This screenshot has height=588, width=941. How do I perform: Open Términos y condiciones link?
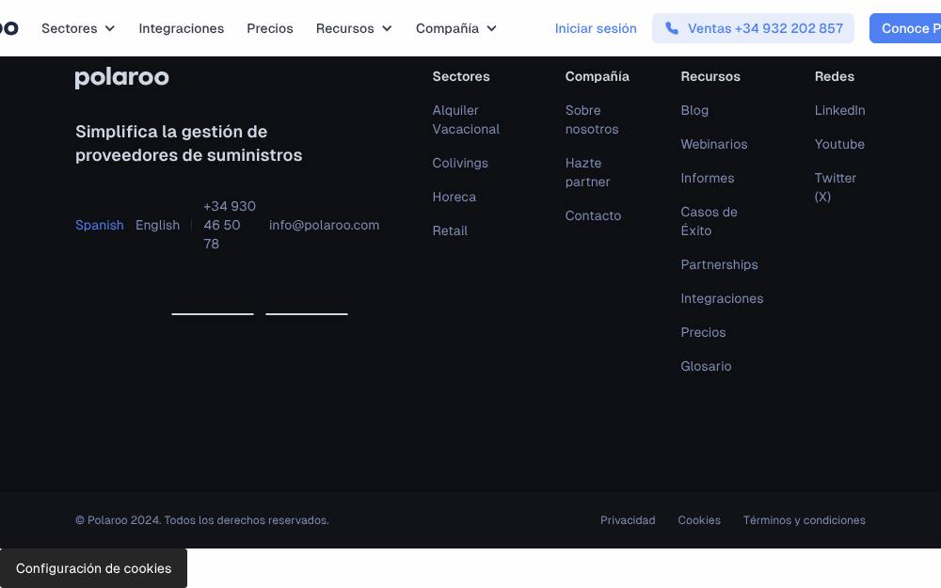click(x=805, y=520)
